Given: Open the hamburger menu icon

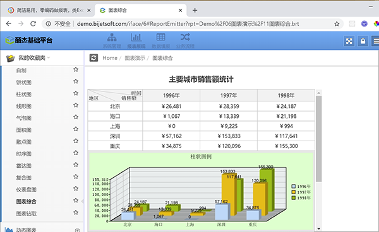Looking at the screenshot, I should (x=376, y=41).
